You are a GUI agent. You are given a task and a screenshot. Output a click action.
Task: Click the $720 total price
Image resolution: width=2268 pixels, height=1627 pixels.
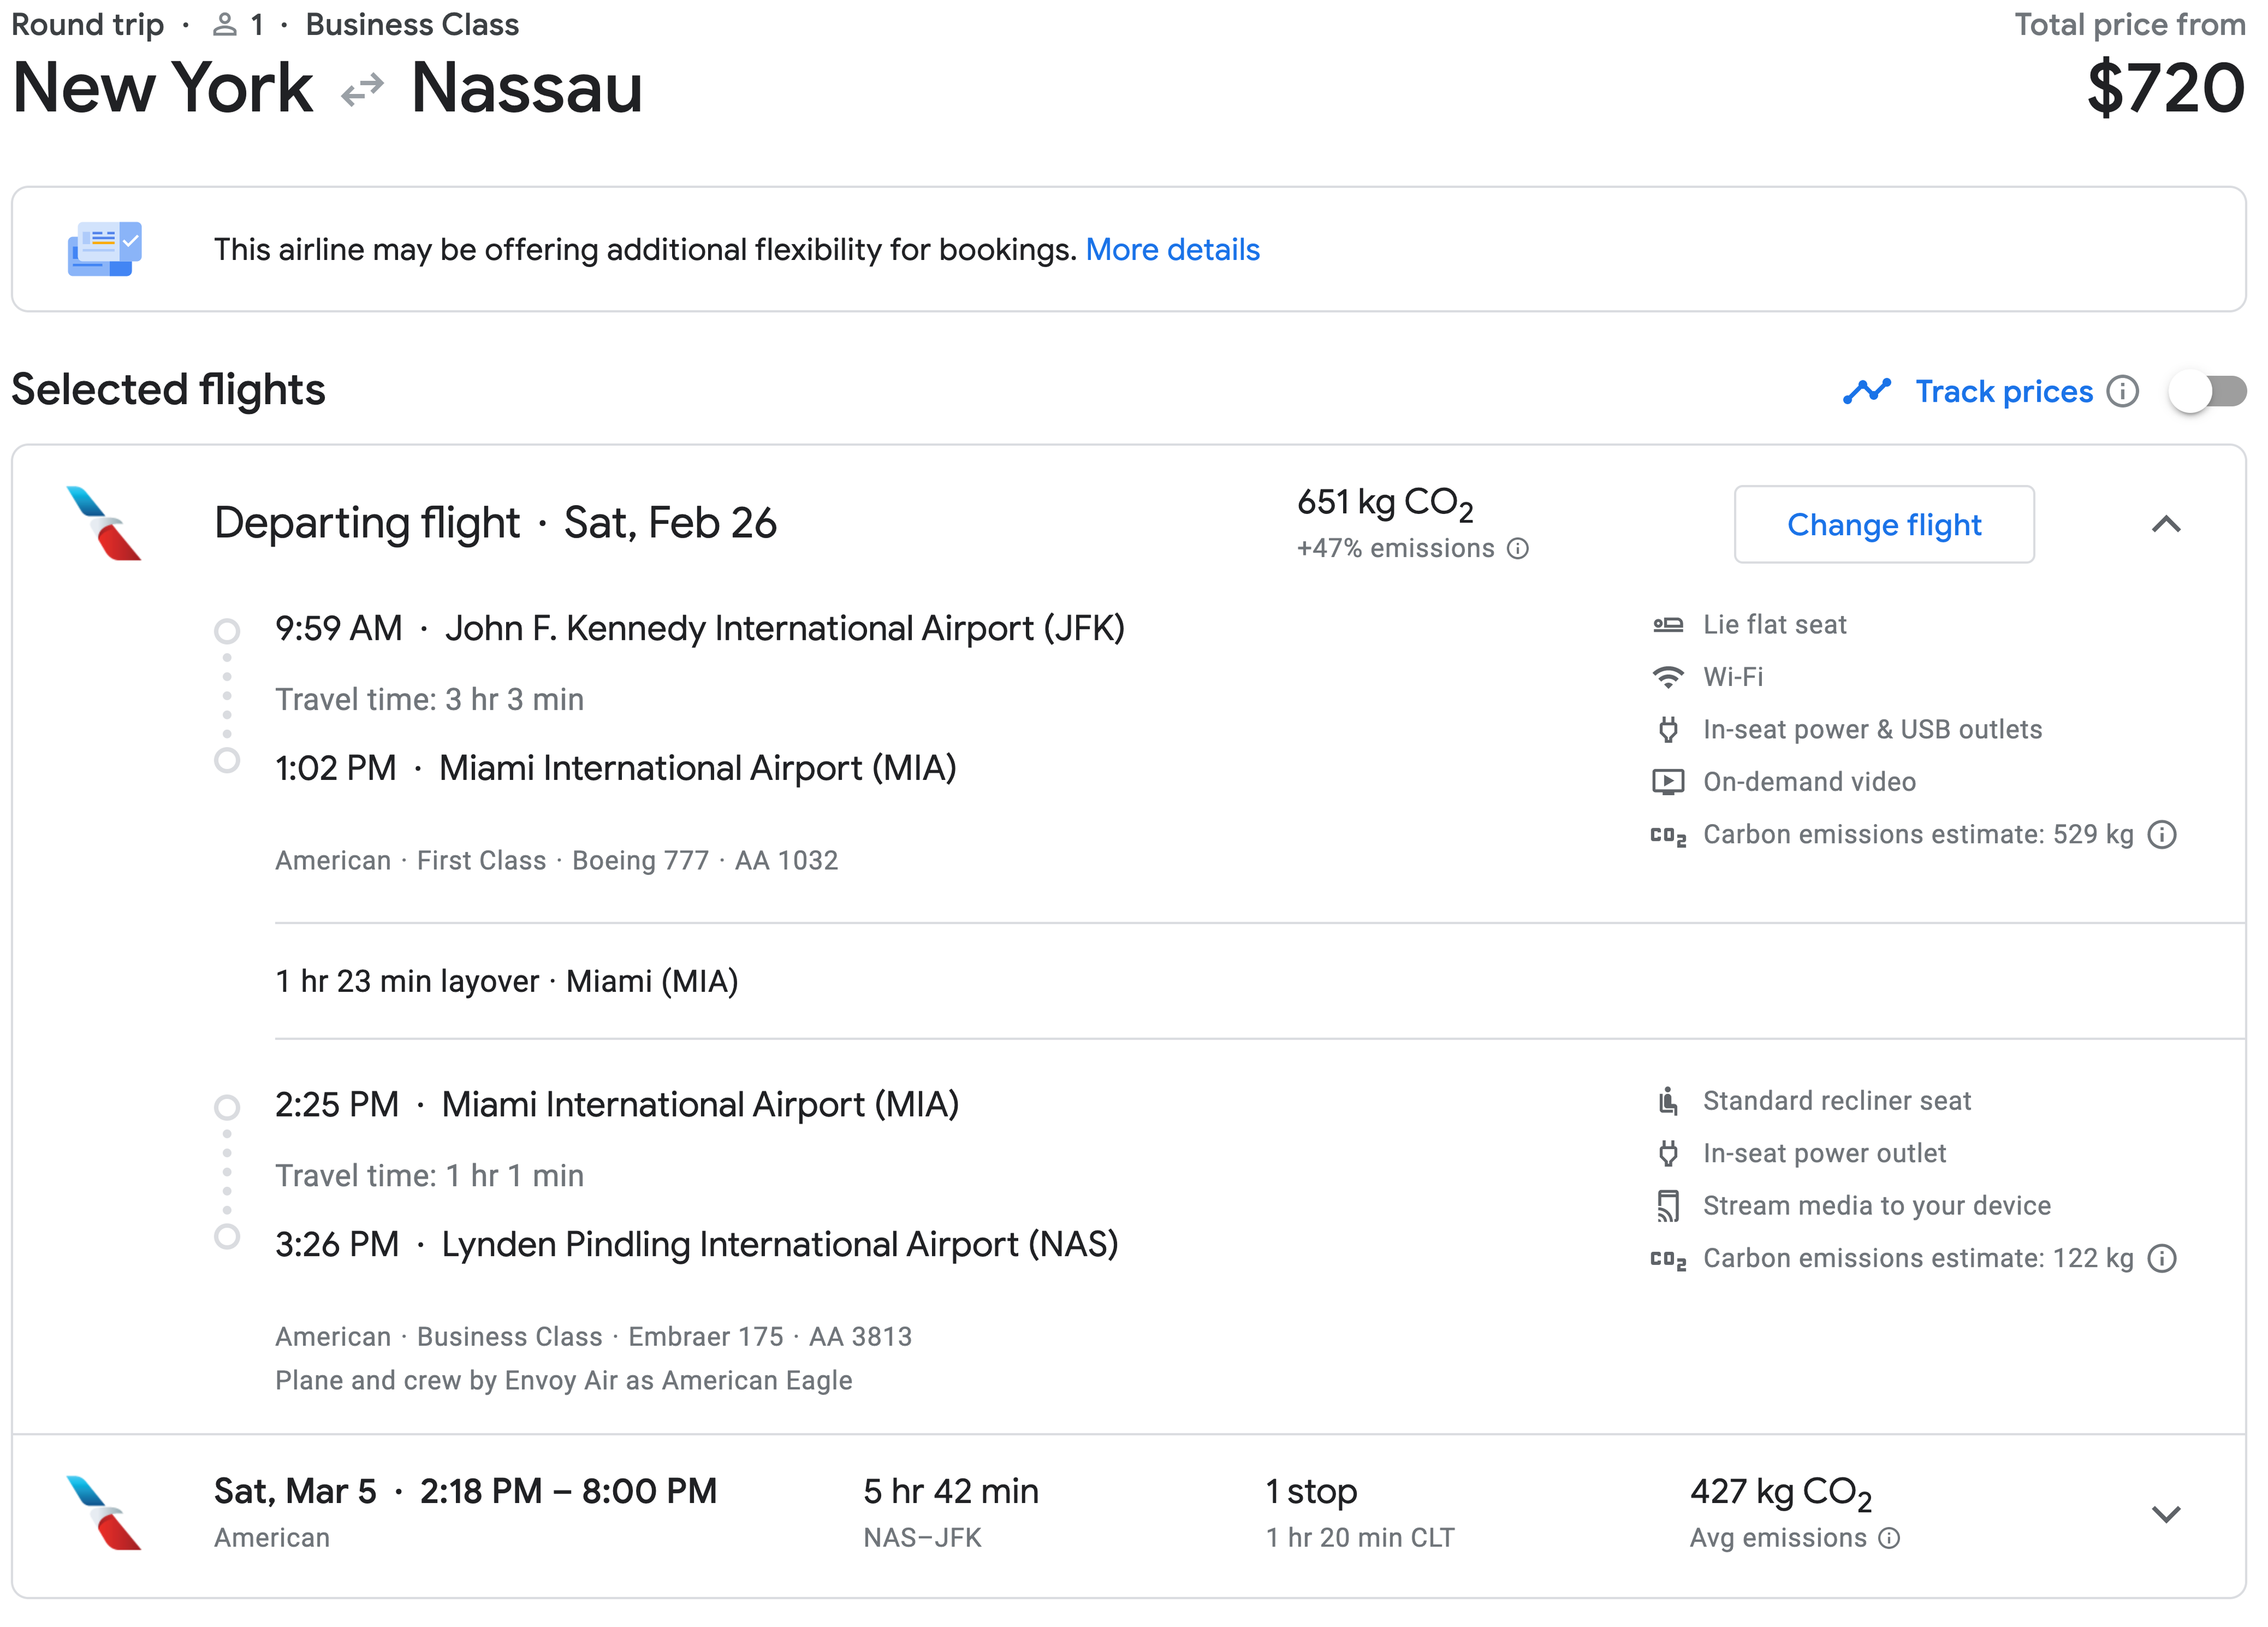click(2166, 88)
